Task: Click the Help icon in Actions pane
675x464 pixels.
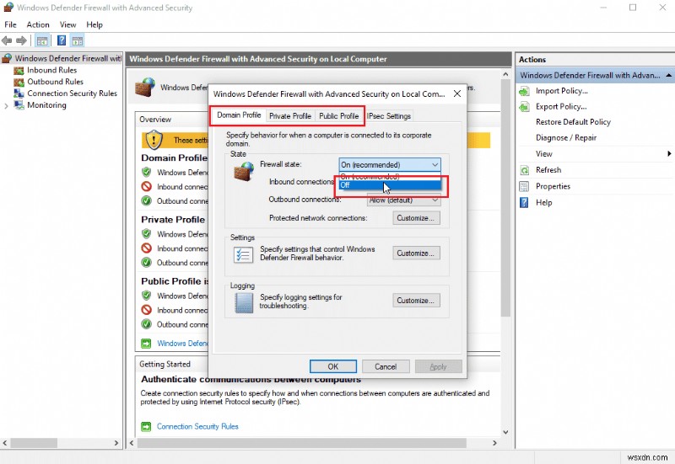Action: click(524, 203)
